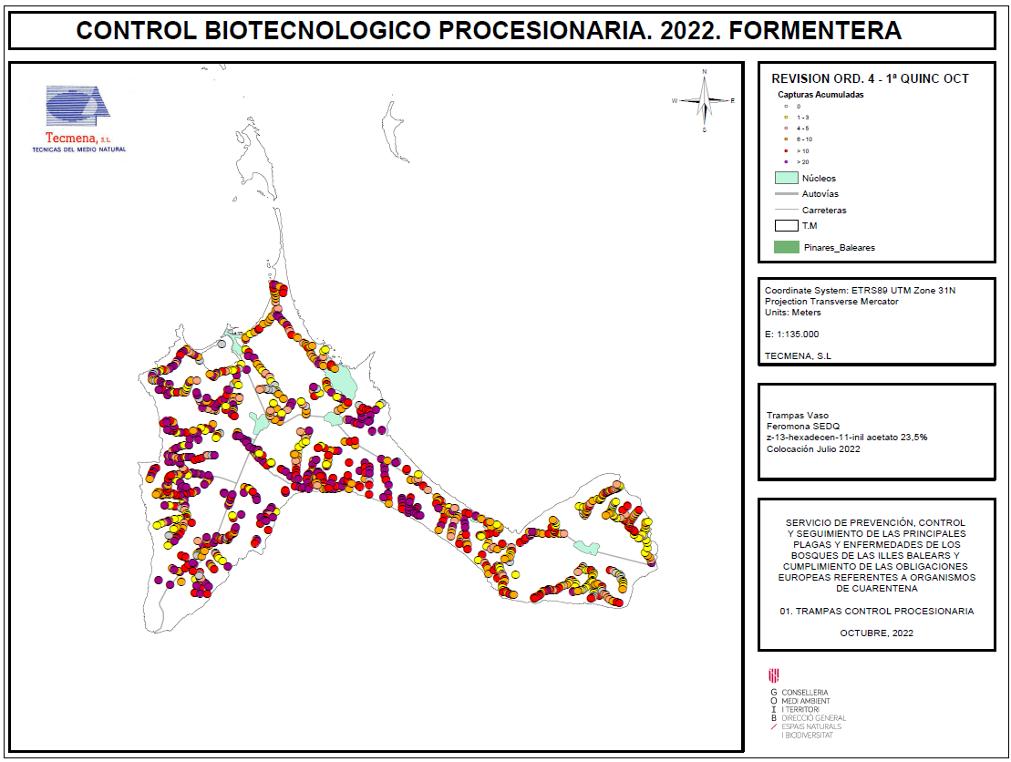Click the pink 4 - 5 captures legend dot
Screen dimensions: 1011x762
click(x=786, y=129)
